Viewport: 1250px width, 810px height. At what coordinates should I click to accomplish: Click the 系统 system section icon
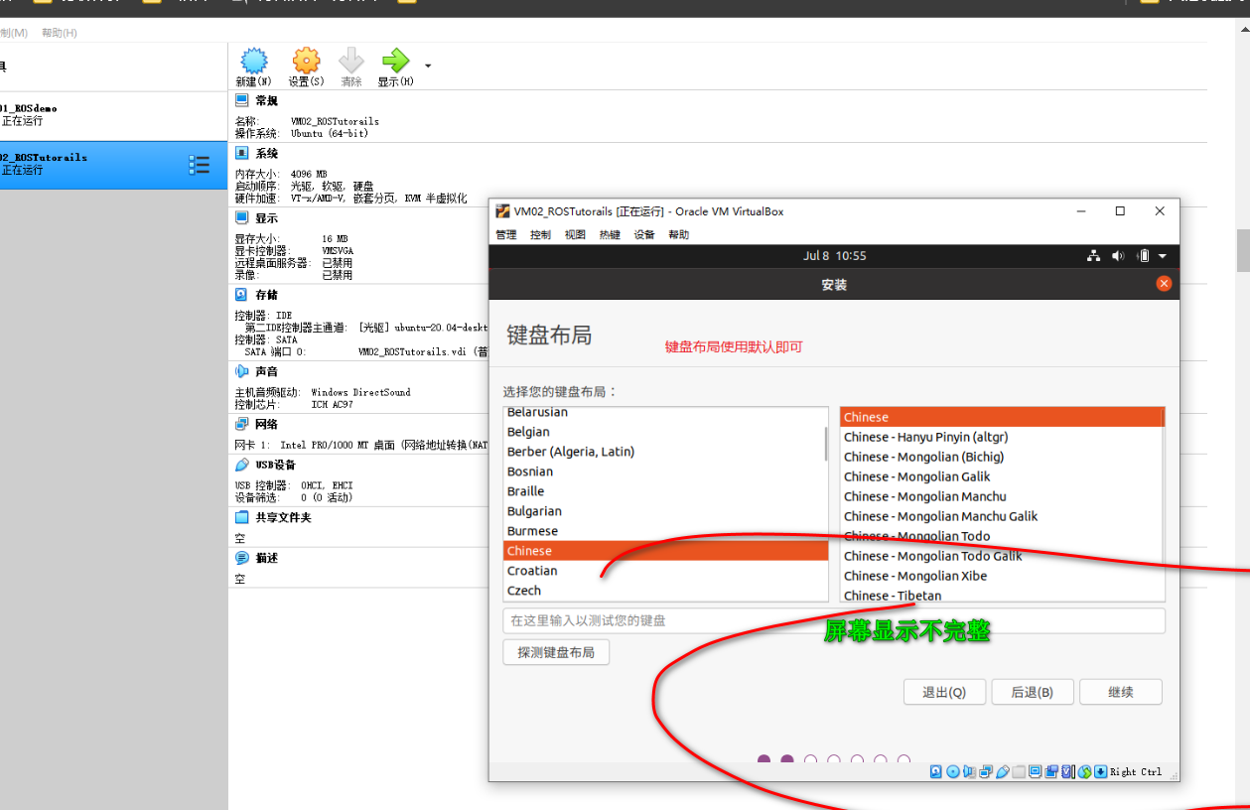click(x=241, y=153)
